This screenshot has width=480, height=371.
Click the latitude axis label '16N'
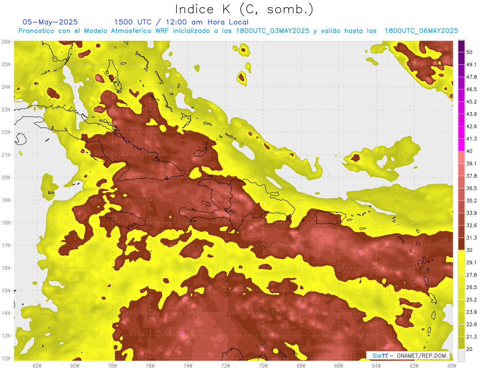click(6, 268)
